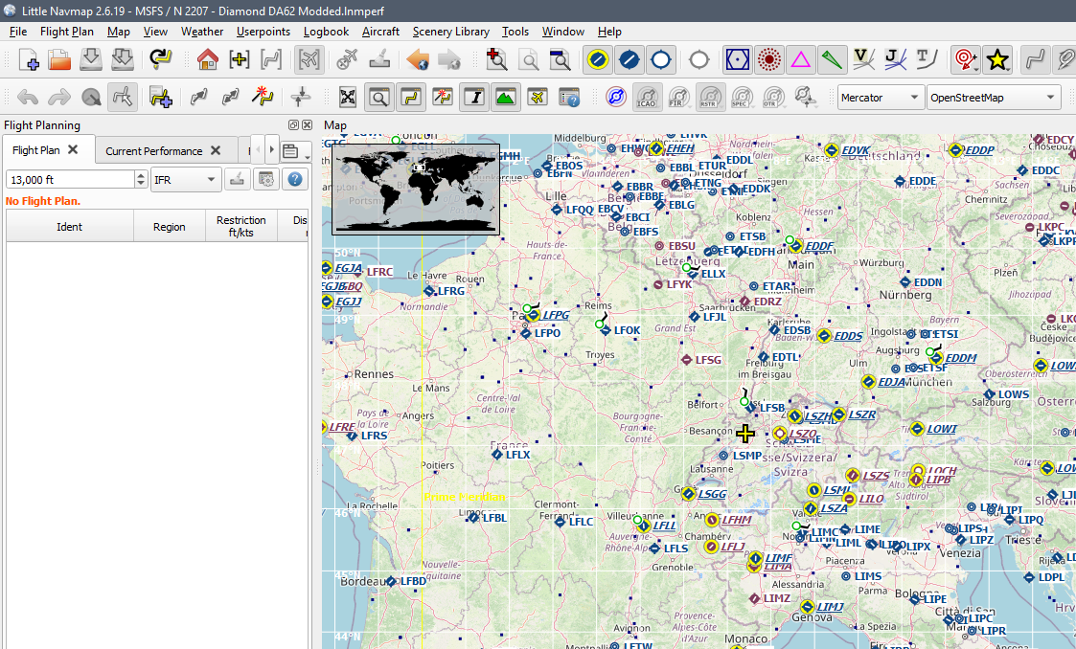Screen dimensions: 1076x649
Task: Click the world overview thumbnail
Action: pos(416,190)
